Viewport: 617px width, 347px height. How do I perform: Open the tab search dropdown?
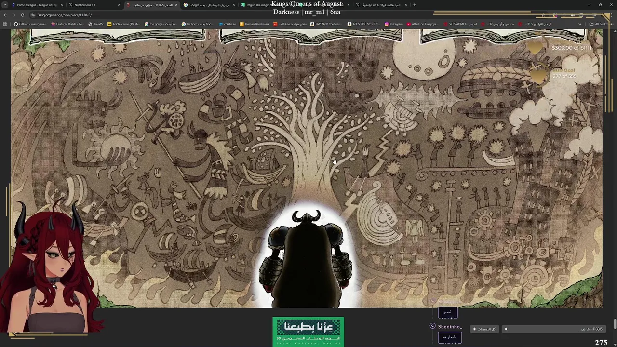point(5,5)
